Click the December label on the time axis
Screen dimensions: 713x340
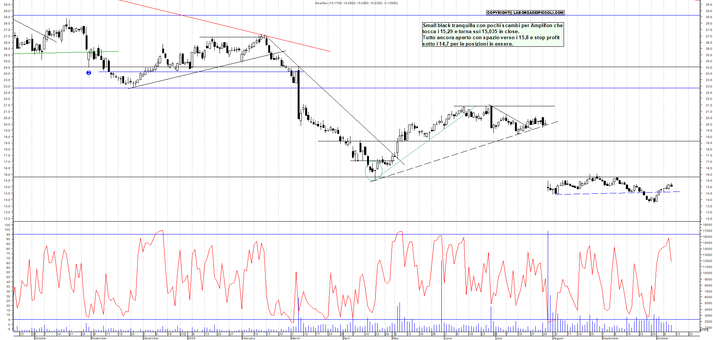tap(151, 338)
